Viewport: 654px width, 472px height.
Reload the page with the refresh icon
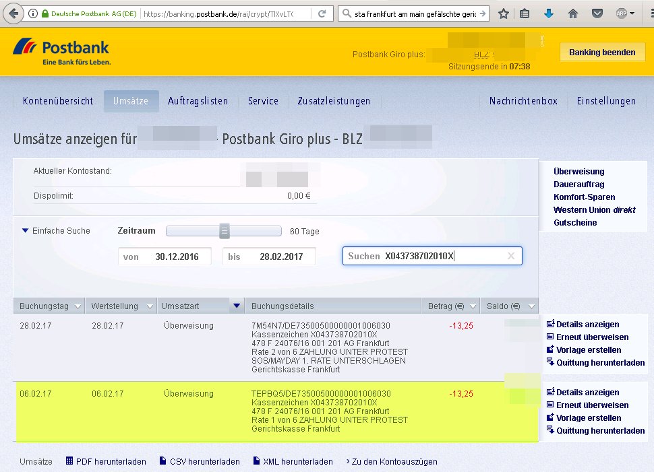pos(322,13)
